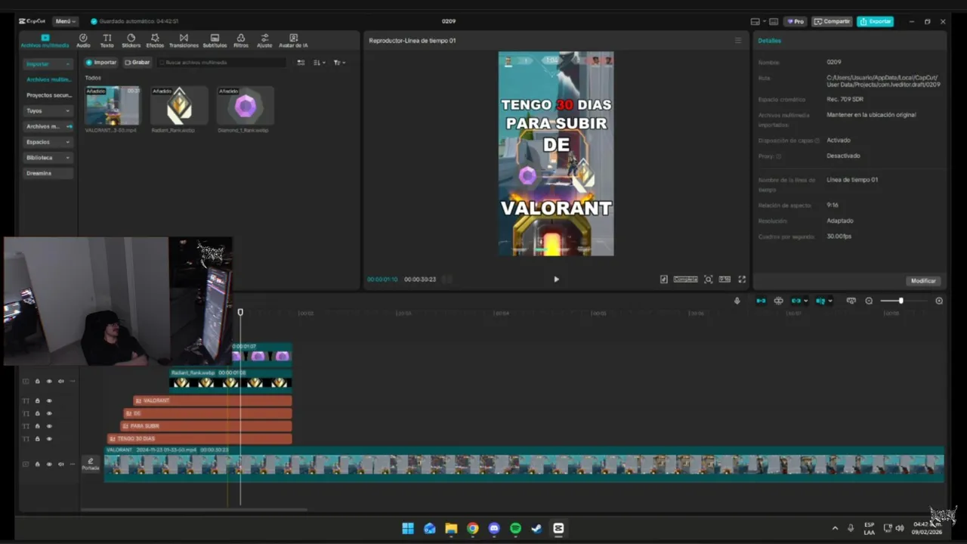Select the Archivos multimedia tab
967x544 pixels.
pos(45,41)
